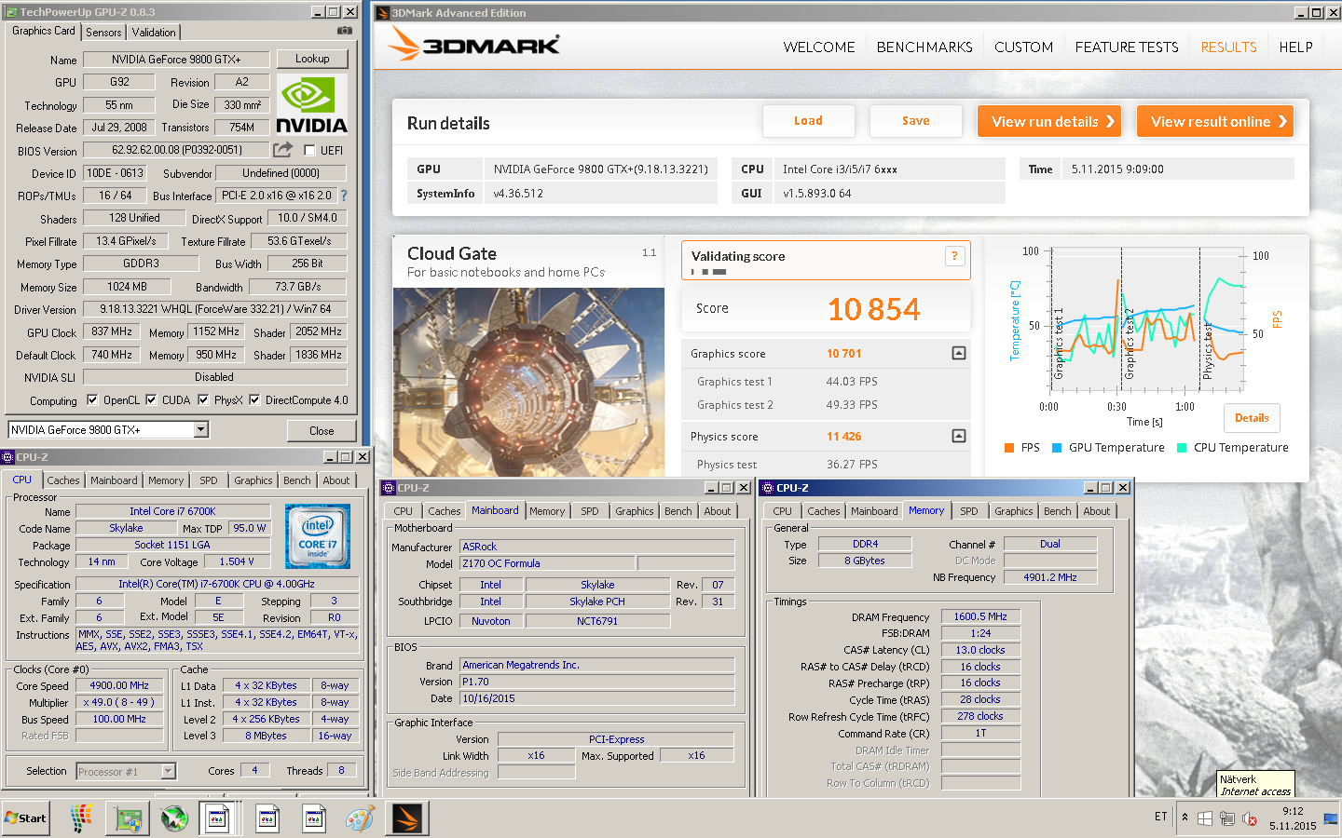Toggle the CUDA checkbox
The width and height of the screenshot is (1342, 838).
151,400
